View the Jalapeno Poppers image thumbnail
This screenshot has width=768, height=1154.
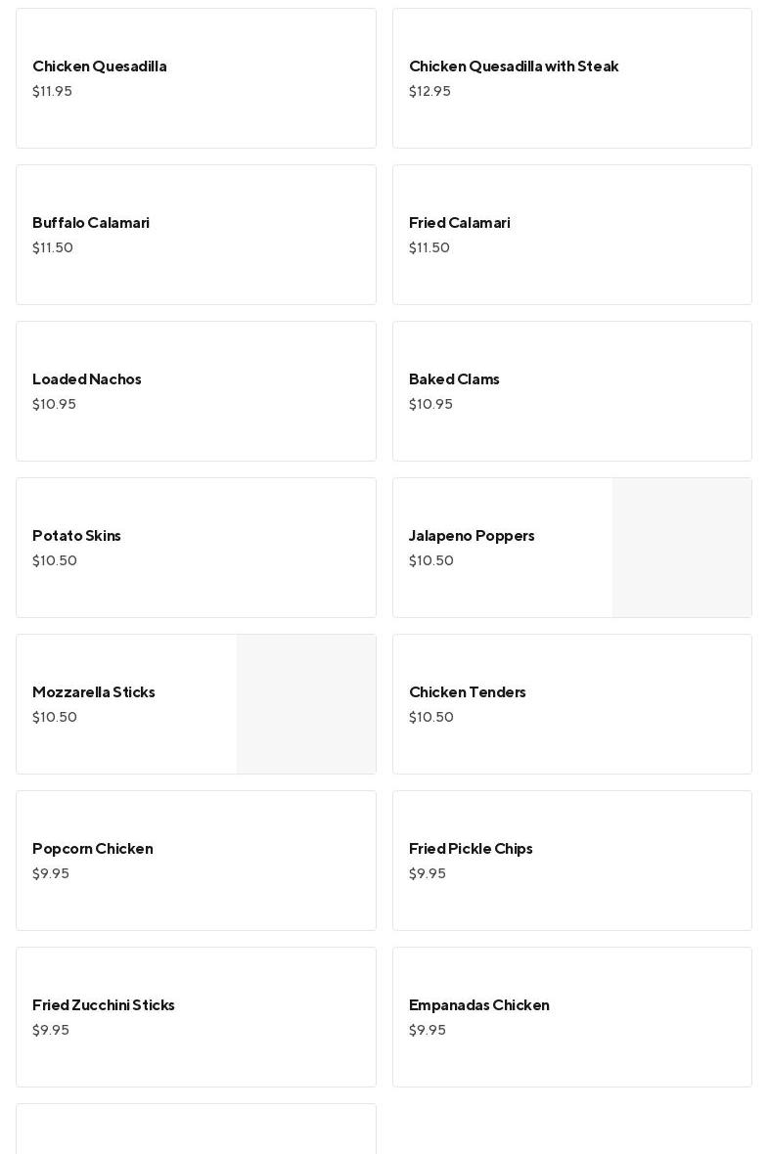[x=682, y=548]
